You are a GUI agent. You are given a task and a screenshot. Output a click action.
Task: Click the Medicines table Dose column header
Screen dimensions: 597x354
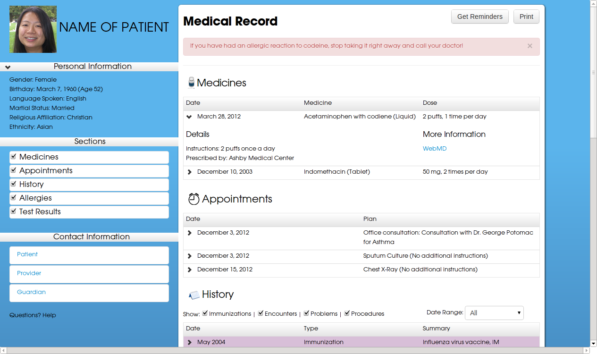pos(430,103)
